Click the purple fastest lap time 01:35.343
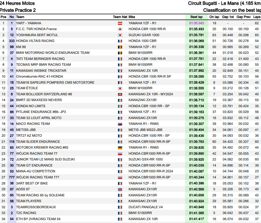 click(196, 23)
